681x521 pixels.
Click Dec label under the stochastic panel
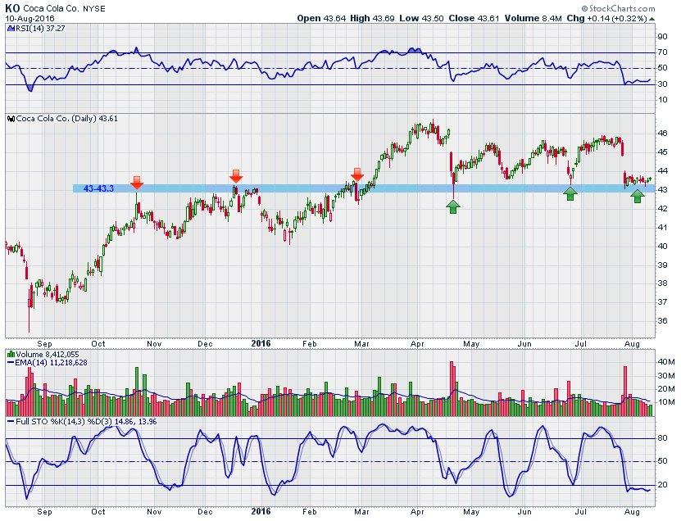tap(205, 511)
